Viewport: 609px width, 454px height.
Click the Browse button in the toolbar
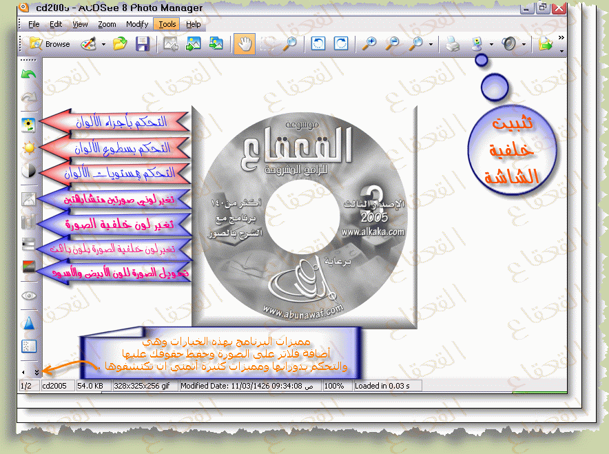click(x=50, y=44)
